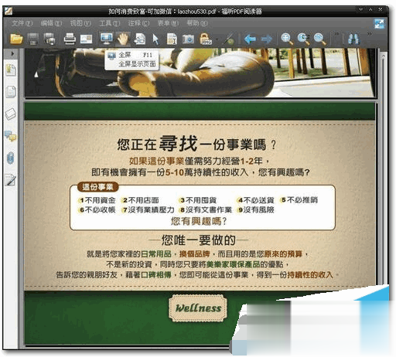Click the text 沒有文書作業
Viewport: 396px width, 357px height.
[x=209, y=210]
